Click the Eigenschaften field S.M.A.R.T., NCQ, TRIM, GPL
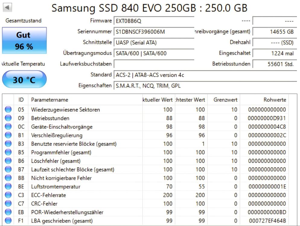The width and height of the screenshot is (300, 226). coord(206,86)
